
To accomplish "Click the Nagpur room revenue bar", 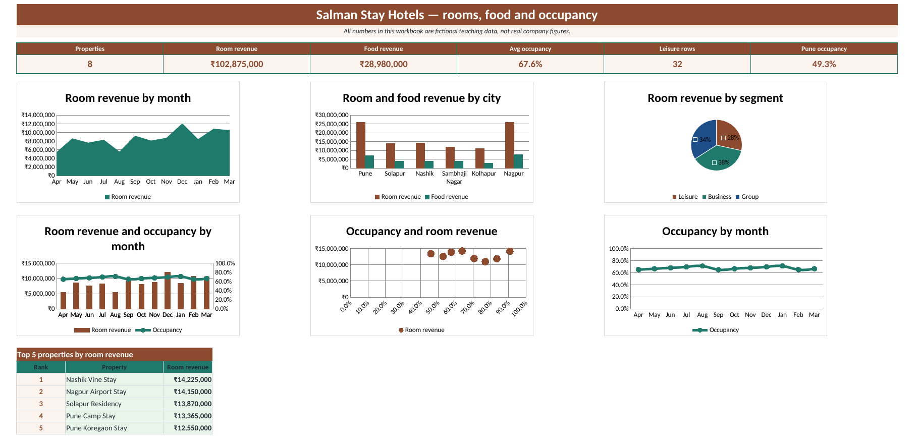I will coord(510,145).
